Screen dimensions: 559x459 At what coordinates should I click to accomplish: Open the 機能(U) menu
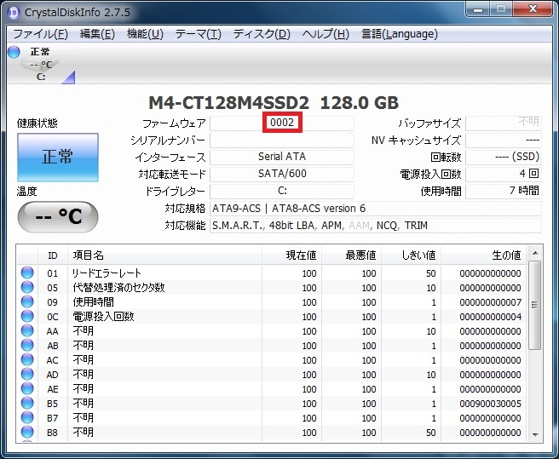(x=145, y=34)
